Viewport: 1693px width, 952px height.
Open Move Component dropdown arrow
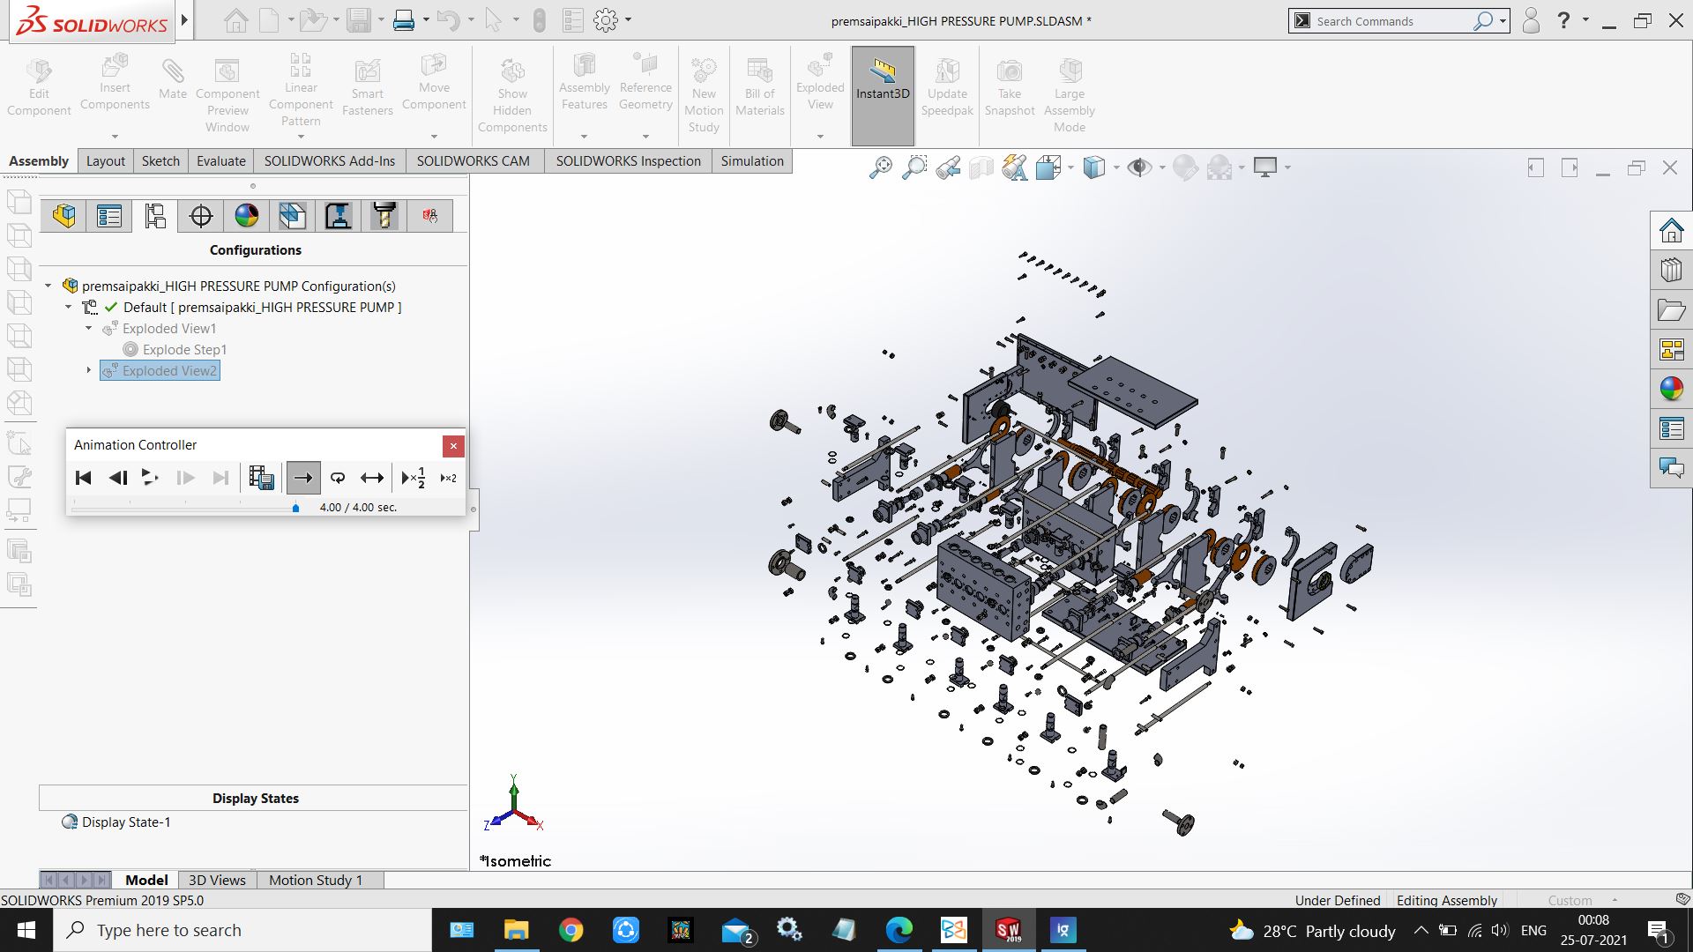(434, 137)
